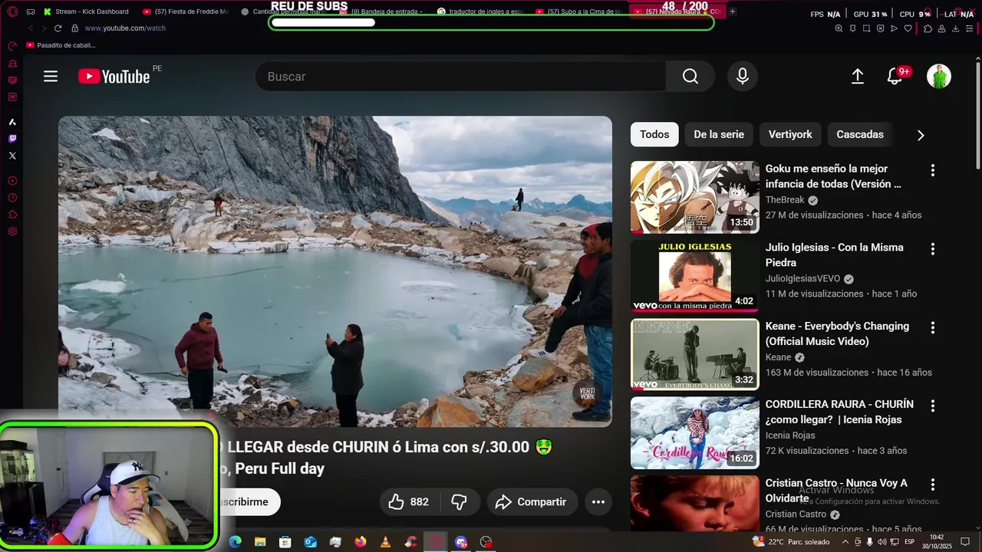Screen dimensions: 982x552
Task: Select the De la serie chip
Action: coord(719,134)
